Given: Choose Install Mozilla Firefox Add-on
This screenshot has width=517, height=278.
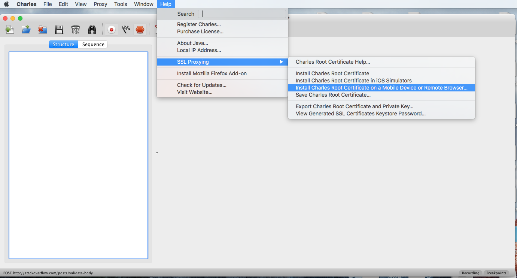Looking at the screenshot, I should point(222,73).
